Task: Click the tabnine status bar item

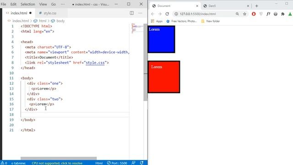Action: point(18,163)
